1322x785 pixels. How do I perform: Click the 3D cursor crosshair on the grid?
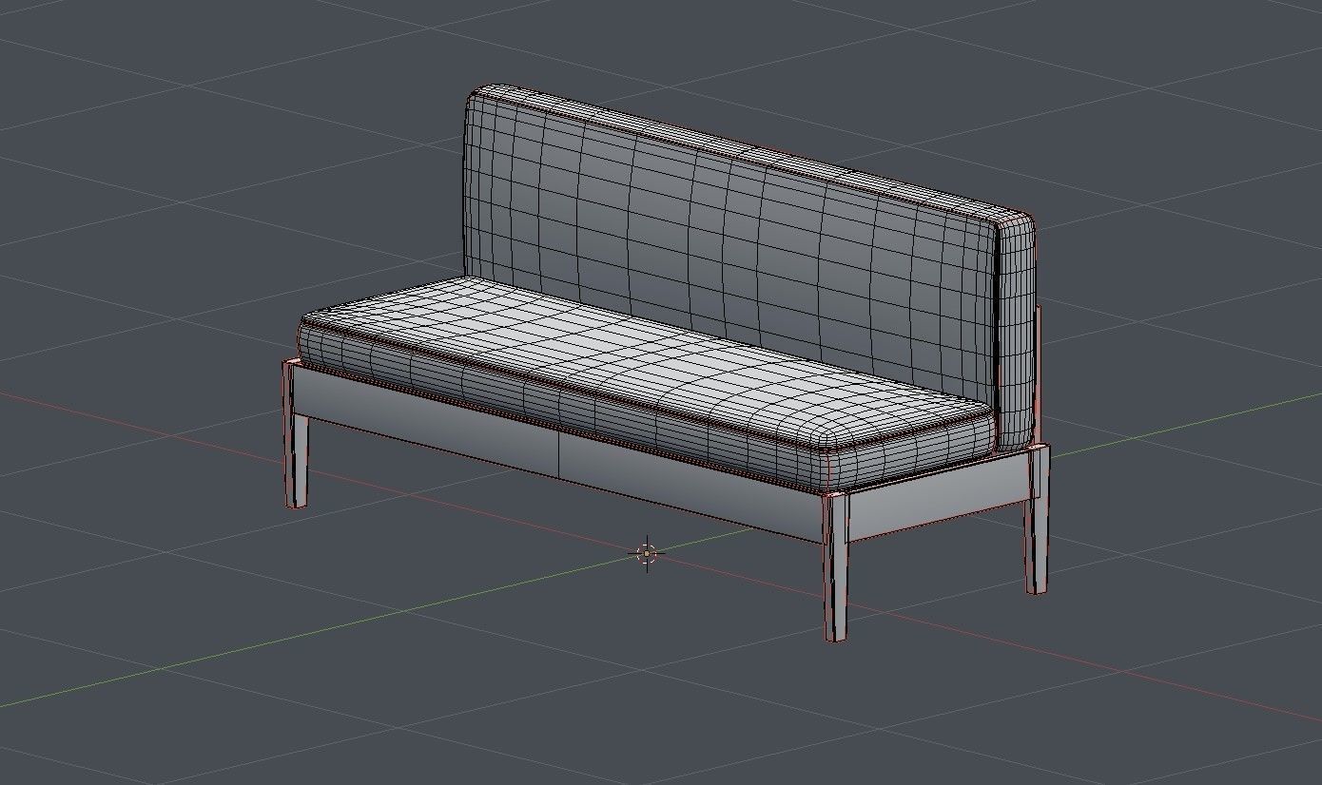point(647,552)
